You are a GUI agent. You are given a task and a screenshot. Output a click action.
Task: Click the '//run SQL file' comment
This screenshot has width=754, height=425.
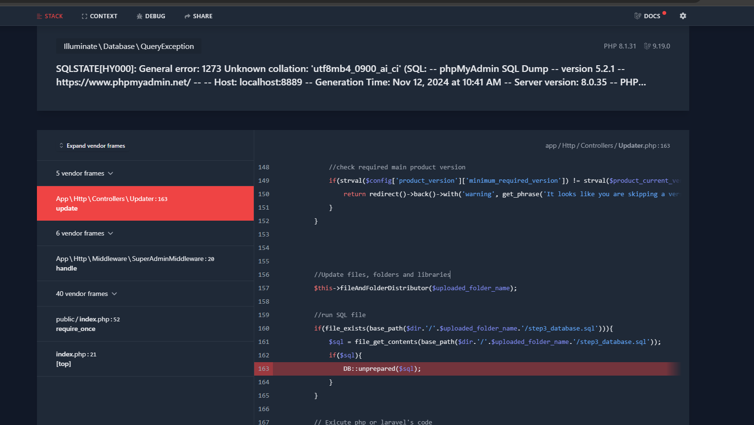[340, 315]
